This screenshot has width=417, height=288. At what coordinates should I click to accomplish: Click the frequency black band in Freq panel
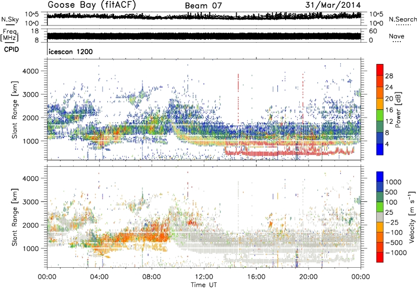[204, 36]
